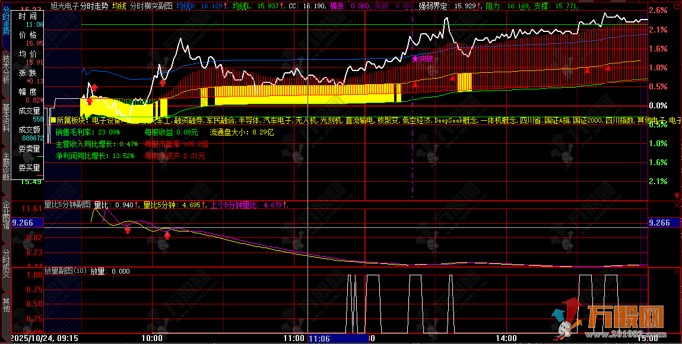682x344 pixels.
Task: Click the yellow 均线 indicator label
Action: click(119, 5)
